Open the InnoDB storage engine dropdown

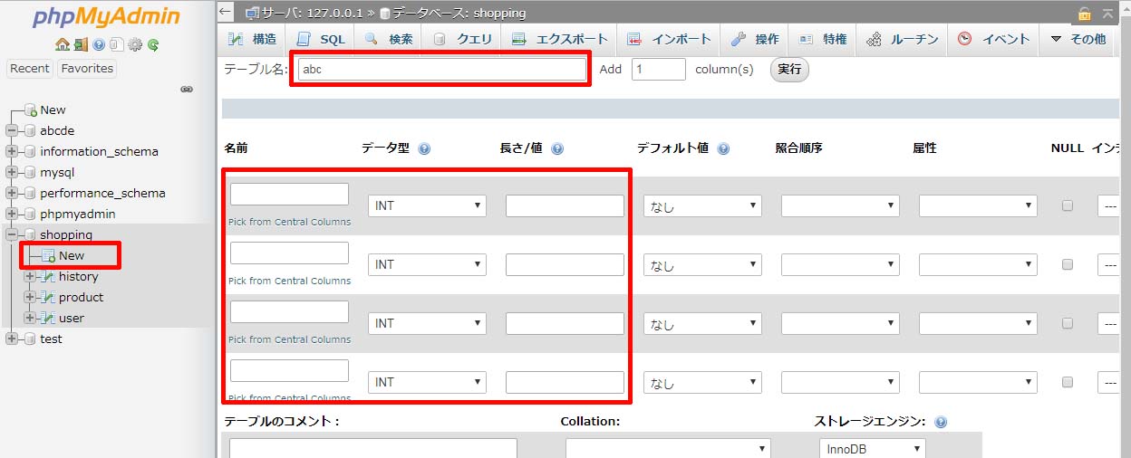(873, 449)
